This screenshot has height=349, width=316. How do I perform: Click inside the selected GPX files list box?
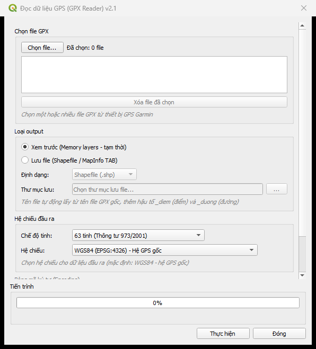click(x=154, y=75)
